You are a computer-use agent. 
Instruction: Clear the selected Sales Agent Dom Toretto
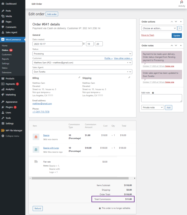(x=127, y=72)
